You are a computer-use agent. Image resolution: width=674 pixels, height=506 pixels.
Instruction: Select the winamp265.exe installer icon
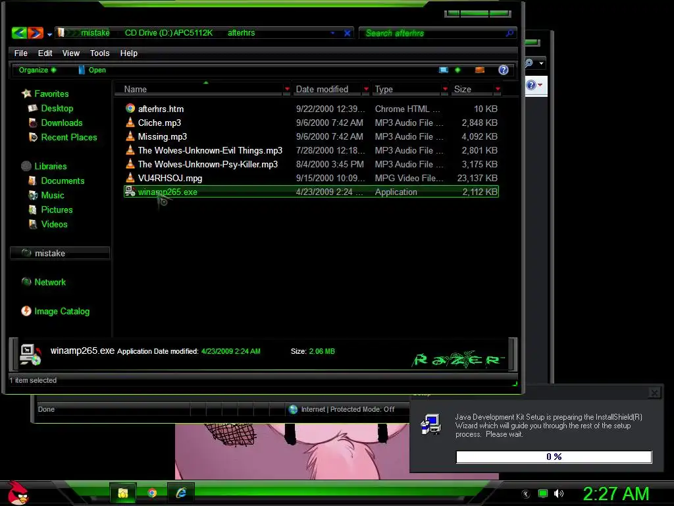click(x=130, y=192)
